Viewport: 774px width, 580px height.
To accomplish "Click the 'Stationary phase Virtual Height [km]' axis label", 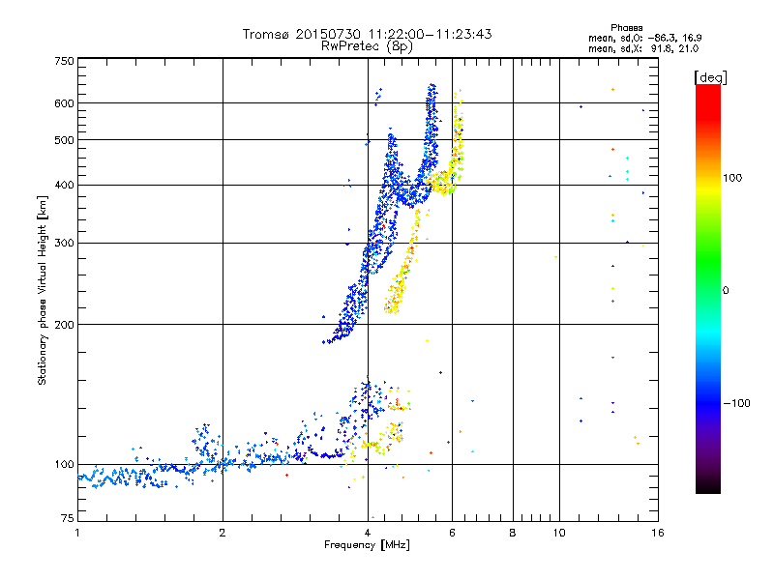I will tap(42, 290).
